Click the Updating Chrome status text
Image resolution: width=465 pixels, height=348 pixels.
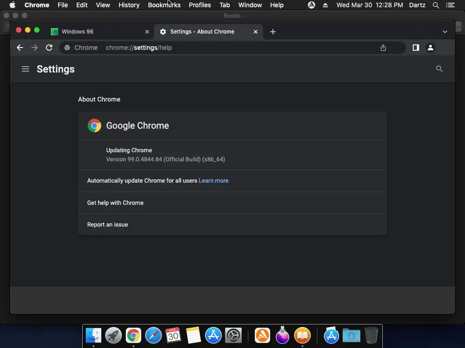pyautogui.click(x=129, y=150)
